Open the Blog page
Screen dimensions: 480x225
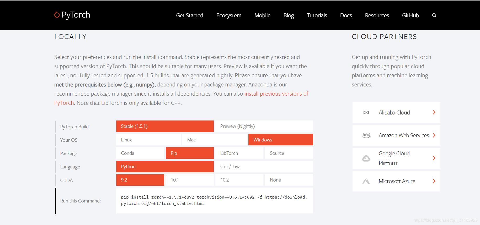pyautogui.click(x=289, y=15)
